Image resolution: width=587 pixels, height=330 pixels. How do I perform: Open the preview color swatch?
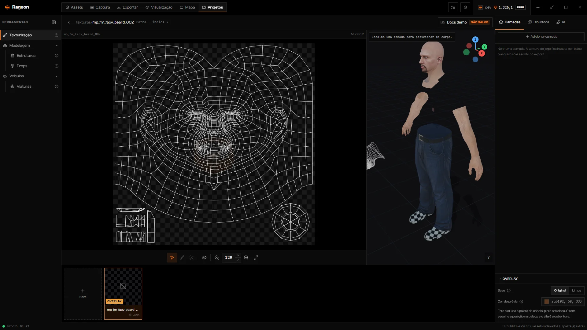tap(547, 302)
